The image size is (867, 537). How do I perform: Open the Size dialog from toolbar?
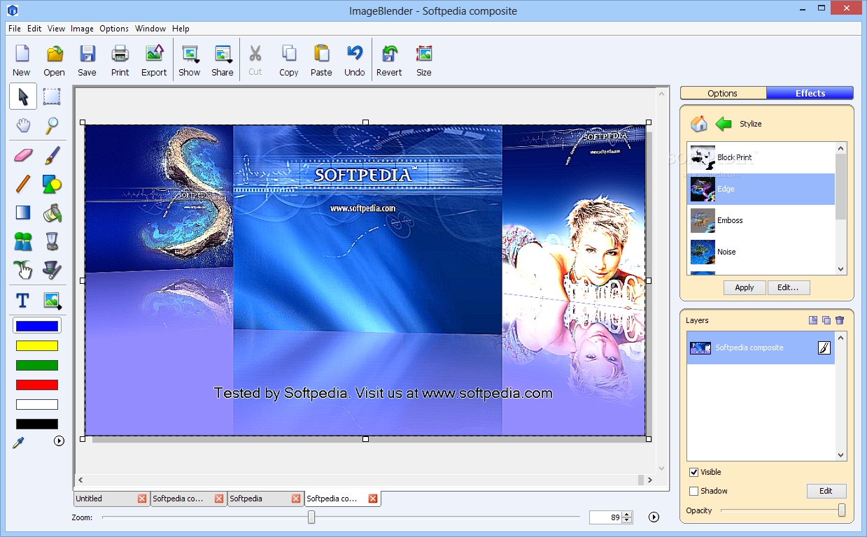point(423,61)
